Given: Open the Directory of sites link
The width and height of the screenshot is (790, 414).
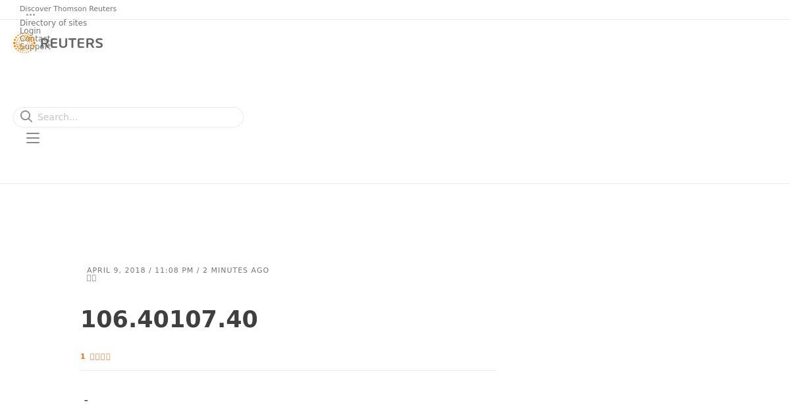Looking at the screenshot, I should pos(53,23).
